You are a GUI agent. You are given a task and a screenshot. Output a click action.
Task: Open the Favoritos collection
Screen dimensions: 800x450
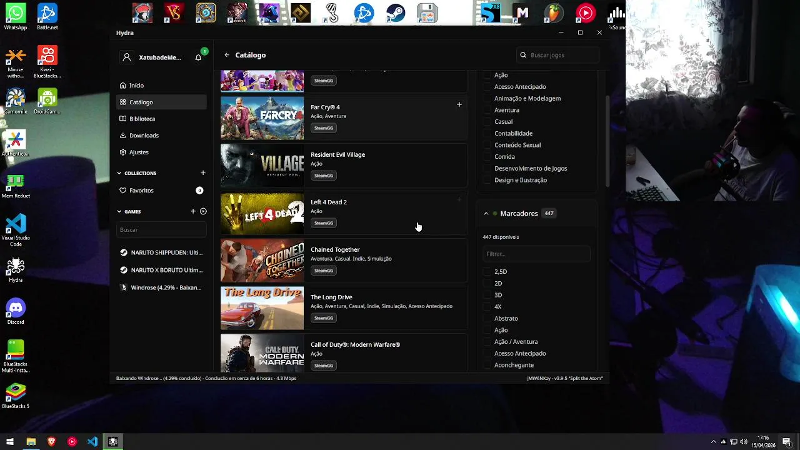(x=161, y=191)
